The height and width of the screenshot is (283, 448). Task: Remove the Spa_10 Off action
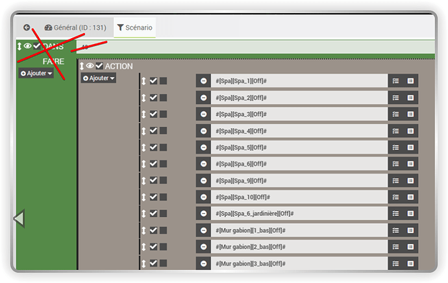tap(203, 198)
